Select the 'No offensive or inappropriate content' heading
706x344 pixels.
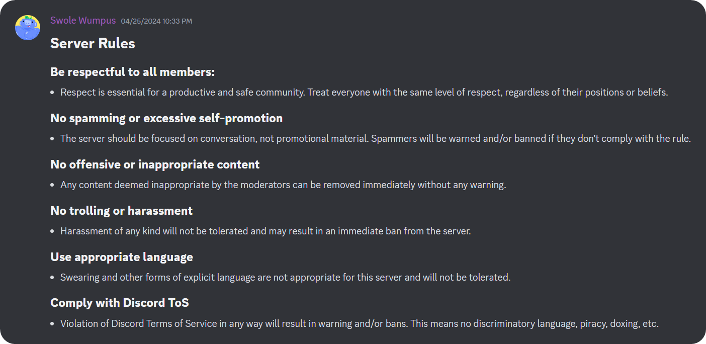click(155, 164)
